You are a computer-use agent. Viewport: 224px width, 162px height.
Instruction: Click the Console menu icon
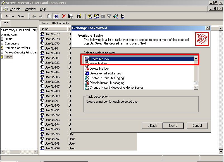pos(6,9)
